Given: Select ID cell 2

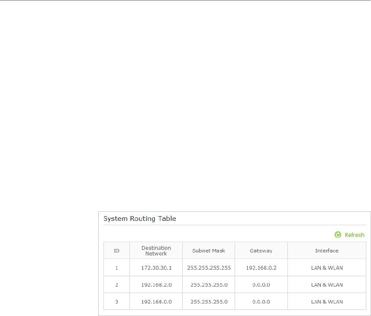Looking at the screenshot, I should pos(116,285).
